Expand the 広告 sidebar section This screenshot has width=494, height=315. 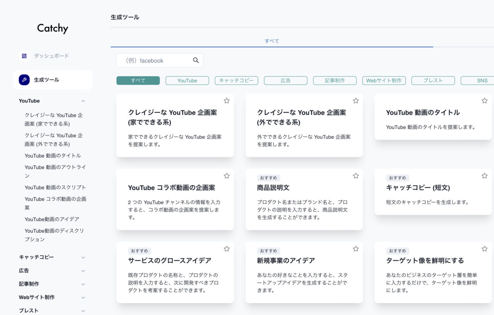point(83,271)
